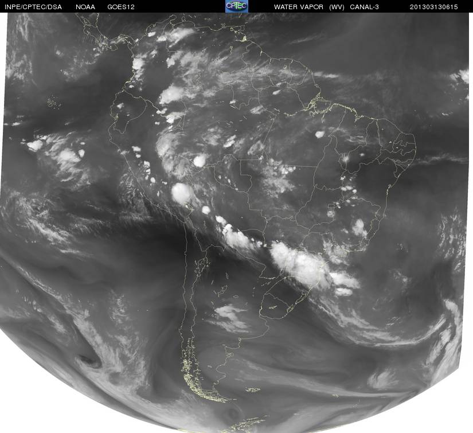Viewport: 473px width, 433px height.
Task: Click the water vapor satellite image
Action: pos(234,223)
